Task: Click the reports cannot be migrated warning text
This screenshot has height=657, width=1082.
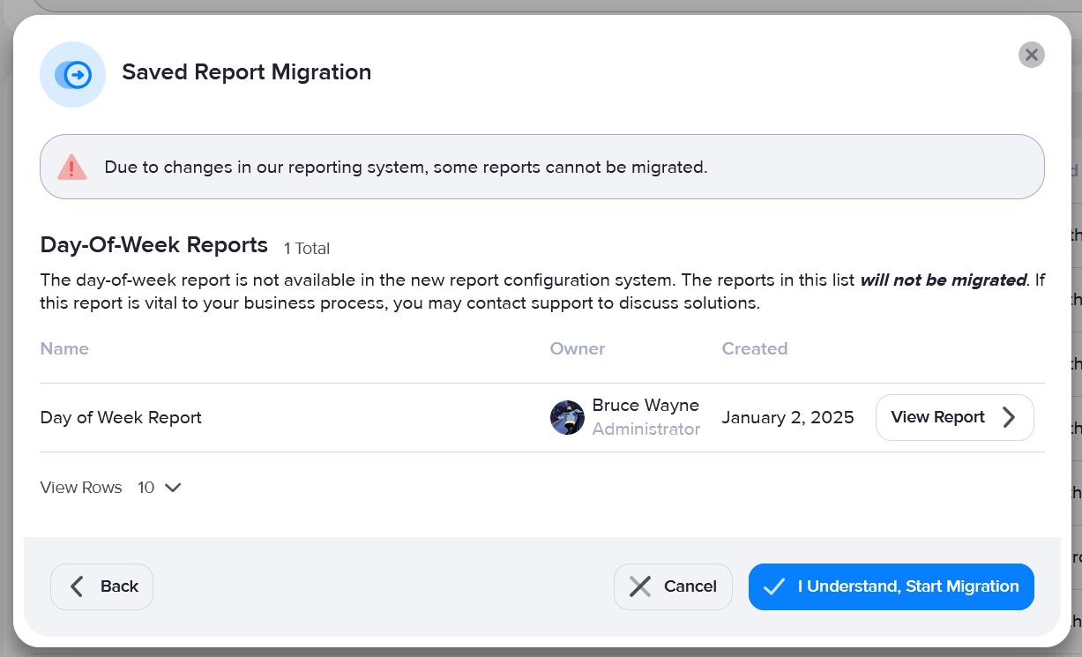Action: (x=406, y=167)
